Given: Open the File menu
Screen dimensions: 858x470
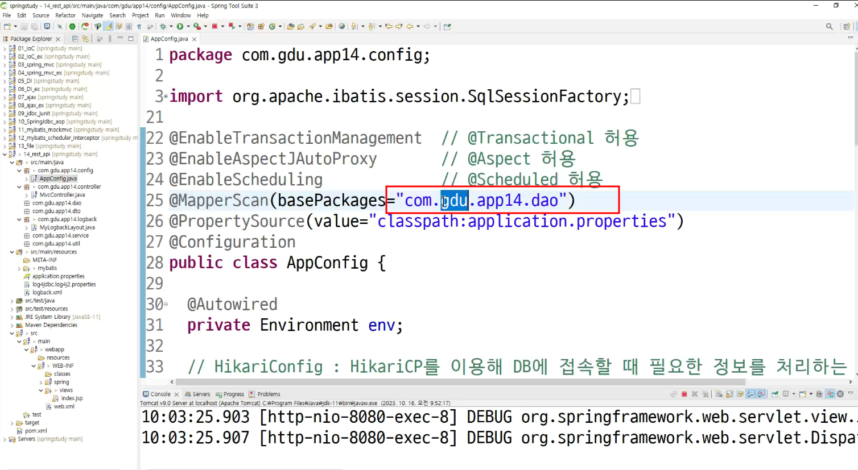Looking at the screenshot, I should pos(7,15).
